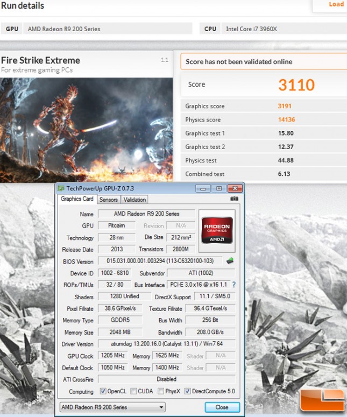Click the GPU Name field

(146, 214)
